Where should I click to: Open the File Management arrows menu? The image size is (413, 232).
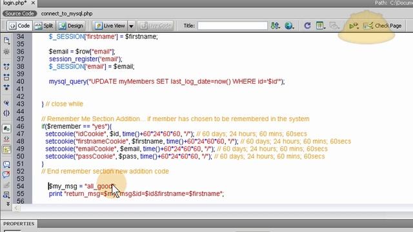[276, 26]
